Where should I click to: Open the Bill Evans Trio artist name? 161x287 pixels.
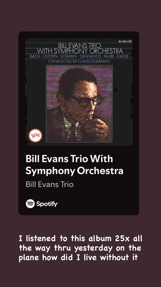point(49,184)
